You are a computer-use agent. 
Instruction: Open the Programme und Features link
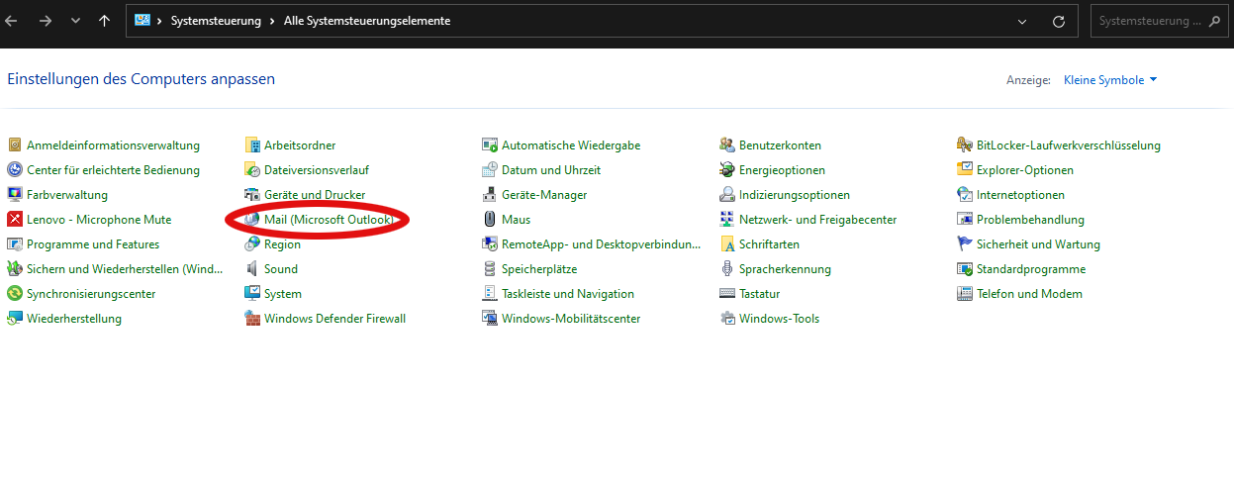point(92,244)
